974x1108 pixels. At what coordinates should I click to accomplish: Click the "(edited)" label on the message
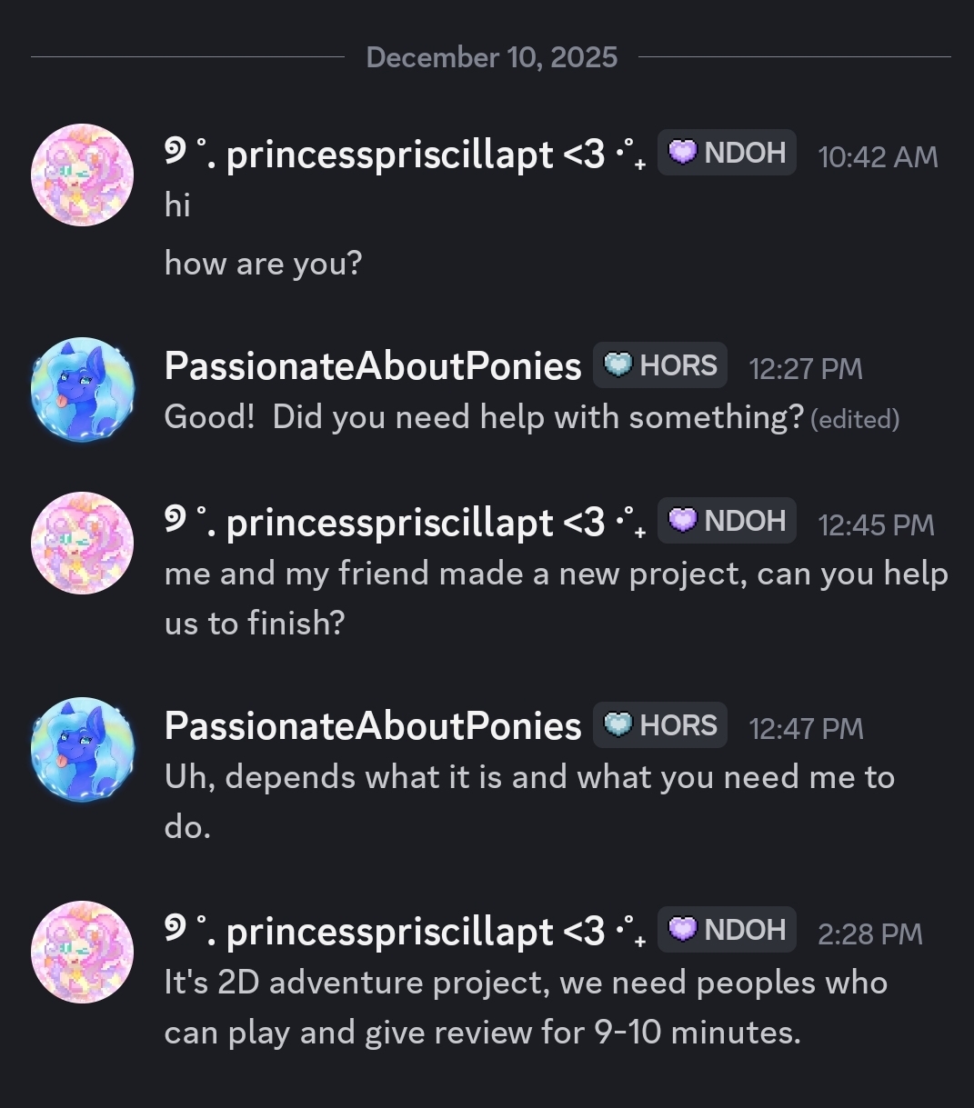coord(854,419)
